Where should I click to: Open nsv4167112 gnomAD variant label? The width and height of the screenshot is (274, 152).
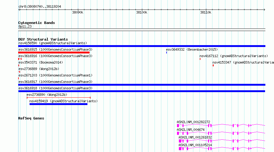pyautogui.click(x=234, y=56)
